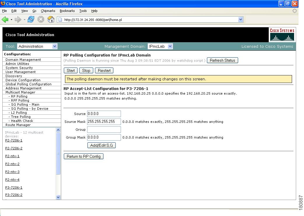Viewport: 304px width, 216px height.
Task: Click into the empty Group field
Action: point(104,130)
